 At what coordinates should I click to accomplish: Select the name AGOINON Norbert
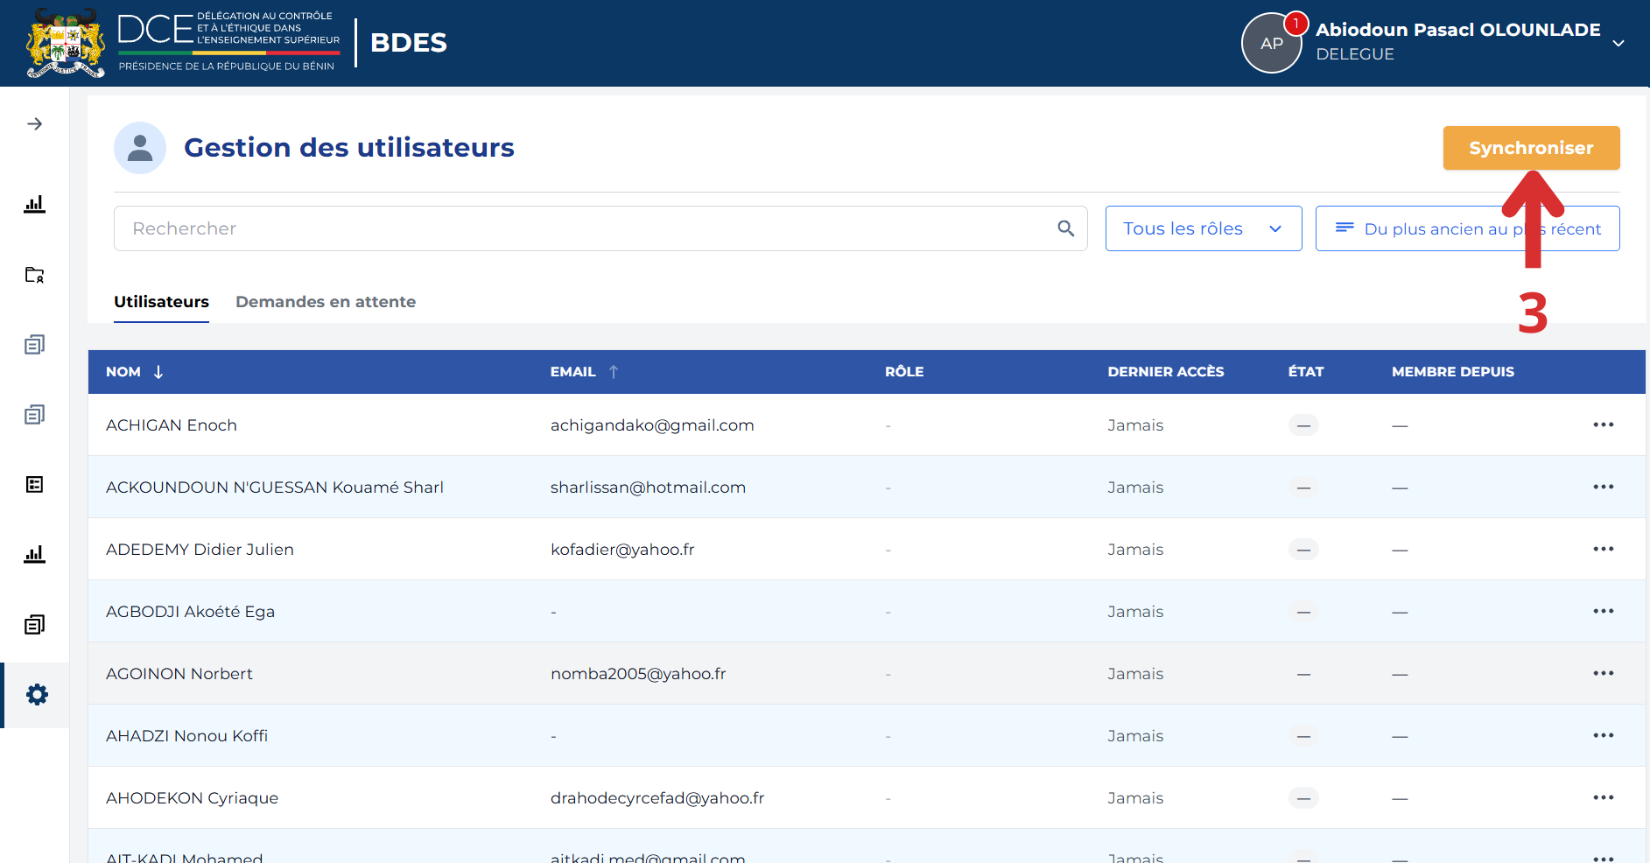[179, 674]
